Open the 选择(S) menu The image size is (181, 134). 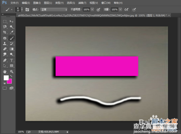click(x=71, y=3)
